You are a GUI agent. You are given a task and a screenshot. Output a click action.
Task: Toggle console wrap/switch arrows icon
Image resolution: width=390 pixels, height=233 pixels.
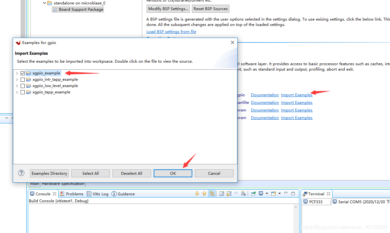coord(212,193)
